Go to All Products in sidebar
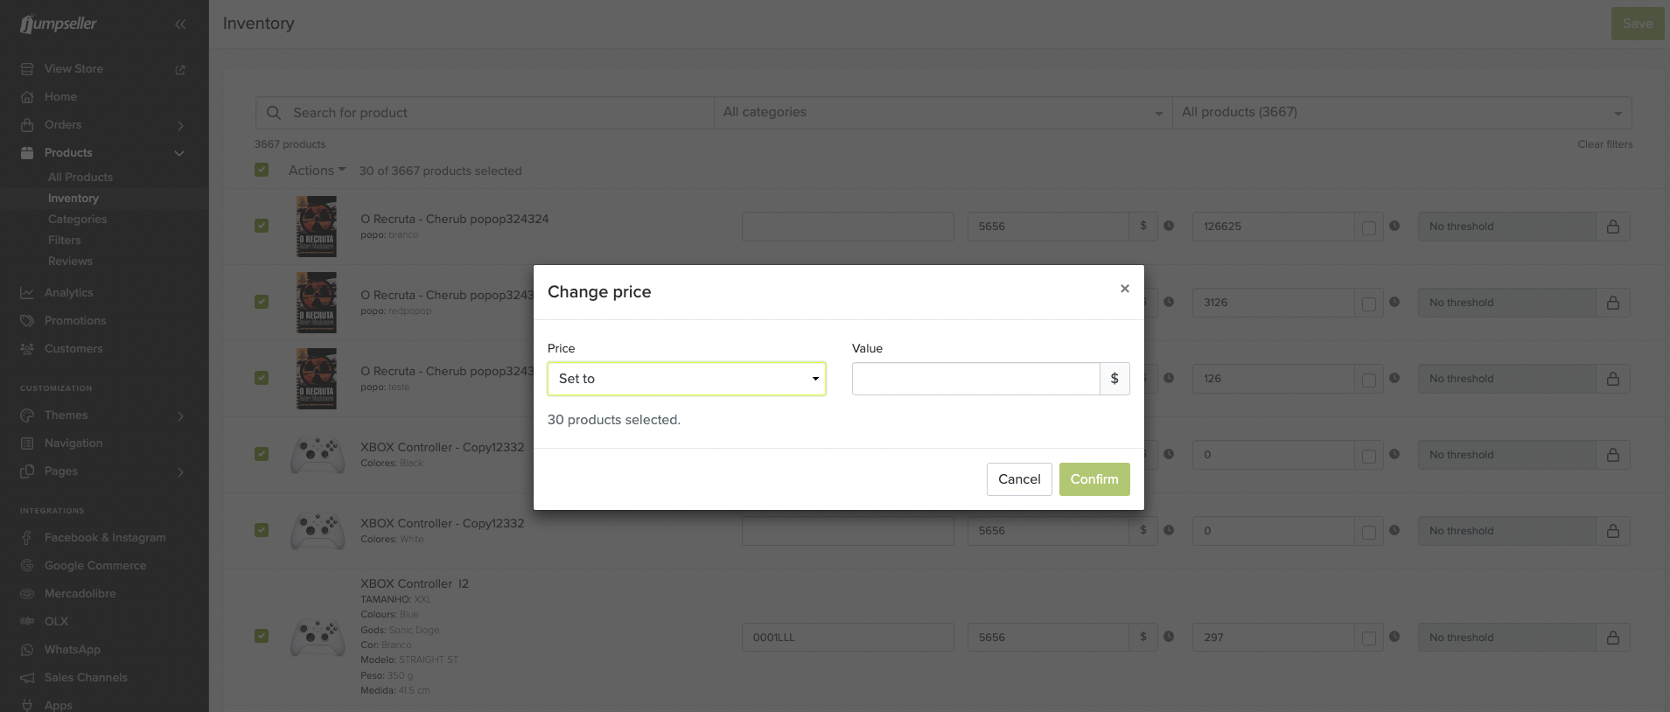Image resolution: width=1670 pixels, height=712 pixels. click(80, 178)
